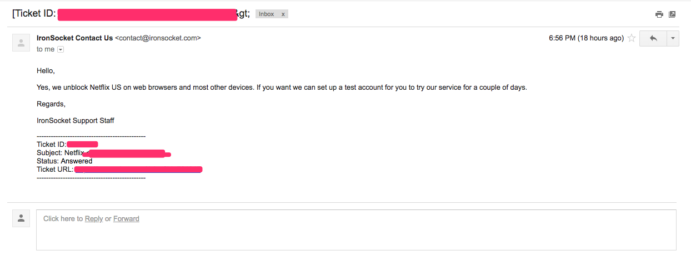The width and height of the screenshot is (691, 261).
Task: Open the More options dropdown beside Reply
Action: [673, 38]
